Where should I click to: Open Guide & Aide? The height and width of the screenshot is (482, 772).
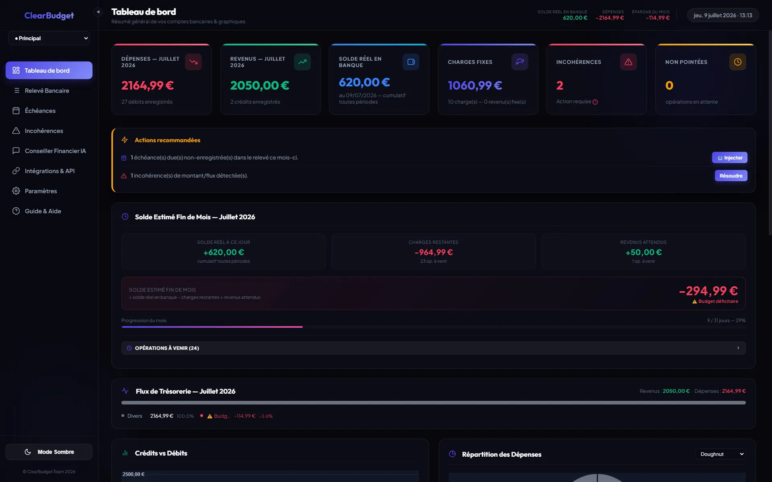[x=49, y=211]
